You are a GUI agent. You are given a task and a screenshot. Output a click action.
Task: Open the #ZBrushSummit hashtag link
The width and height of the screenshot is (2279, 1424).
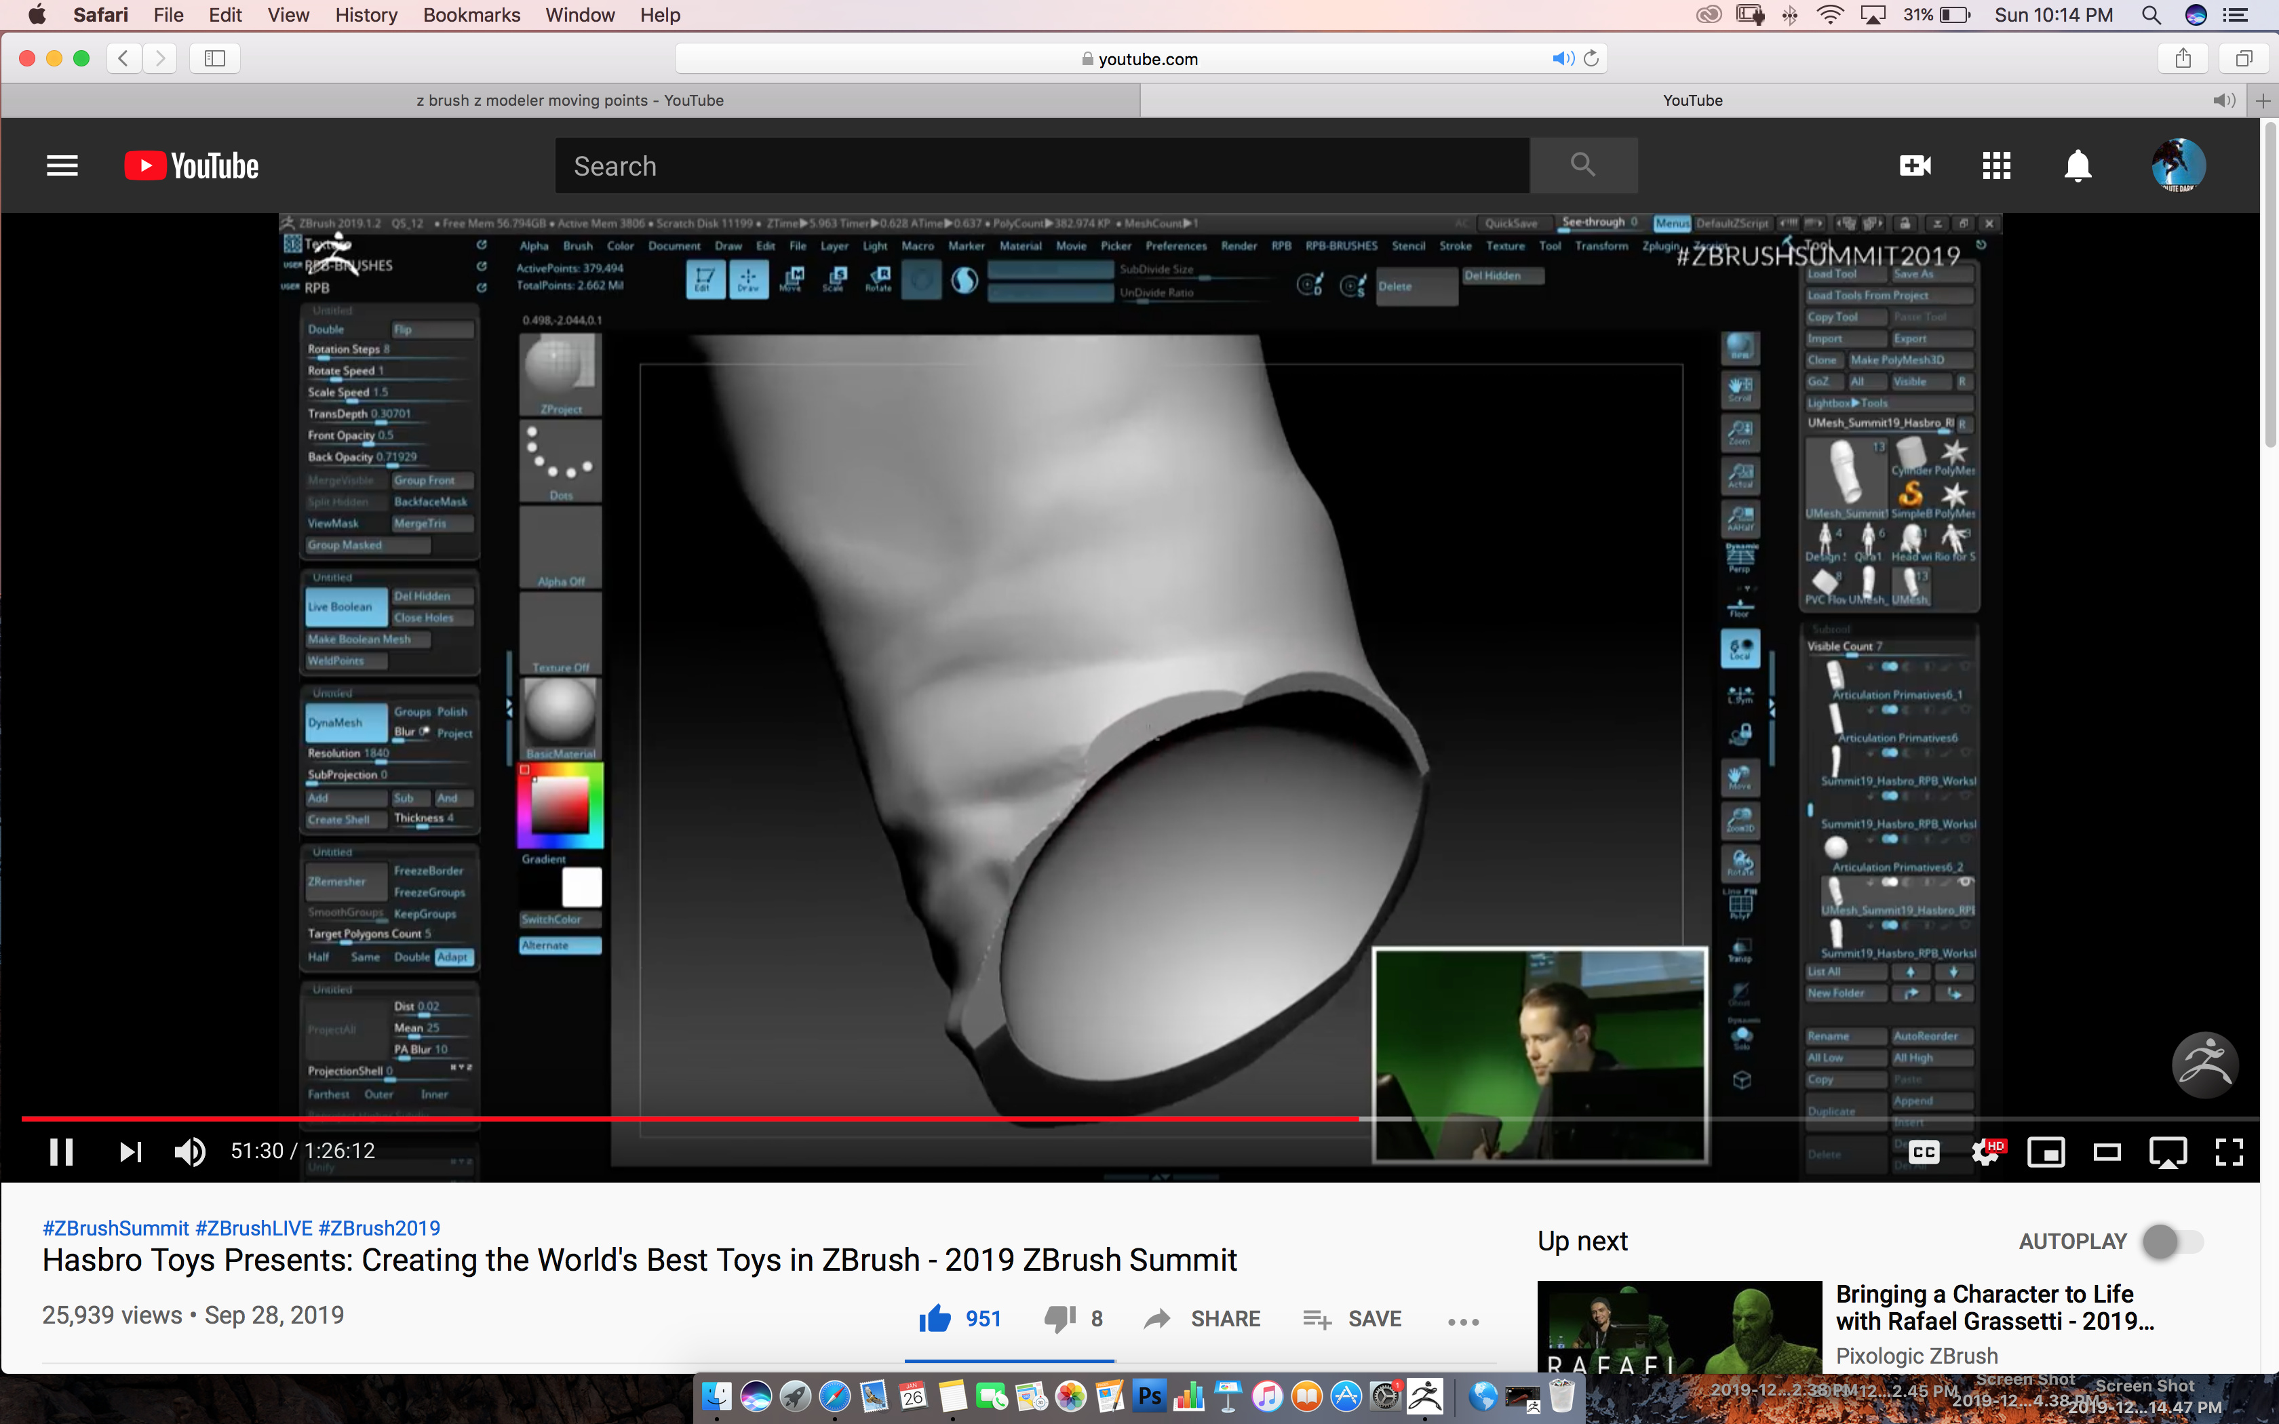[x=115, y=1228]
